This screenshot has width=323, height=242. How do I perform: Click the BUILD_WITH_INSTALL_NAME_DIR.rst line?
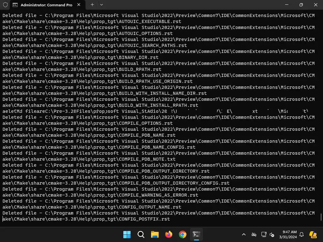105,93
